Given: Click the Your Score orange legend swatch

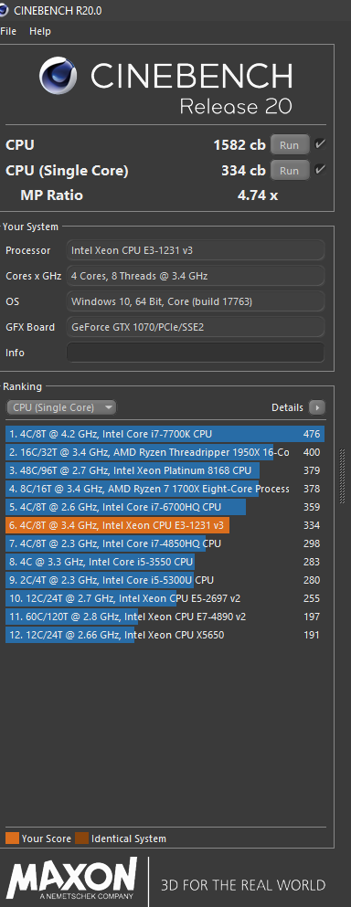Looking at the screenshot, I should pos(12,838).
